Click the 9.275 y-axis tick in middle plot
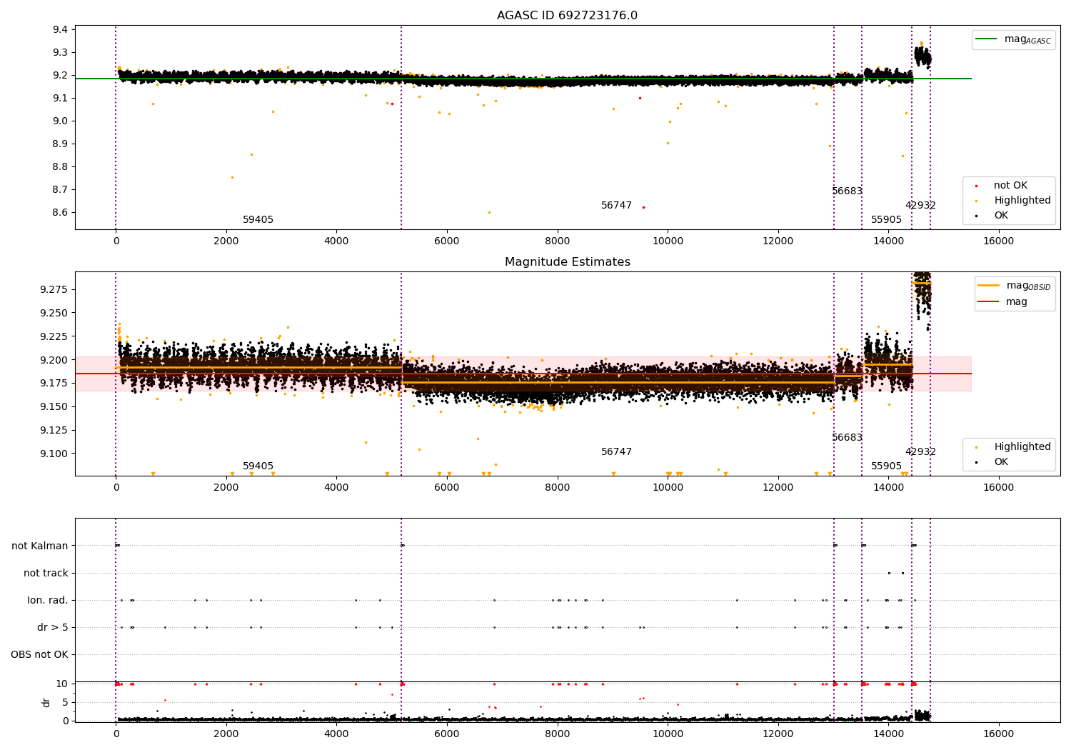The height and width of the screenshot is (750, 1071). 54,289
